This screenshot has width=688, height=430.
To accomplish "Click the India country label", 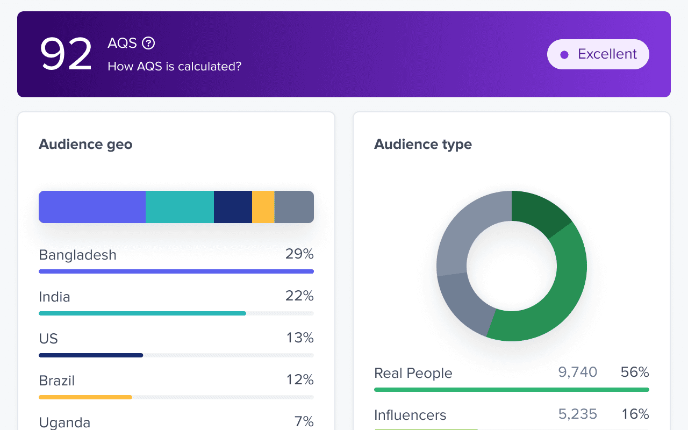I will click(54, 297).
